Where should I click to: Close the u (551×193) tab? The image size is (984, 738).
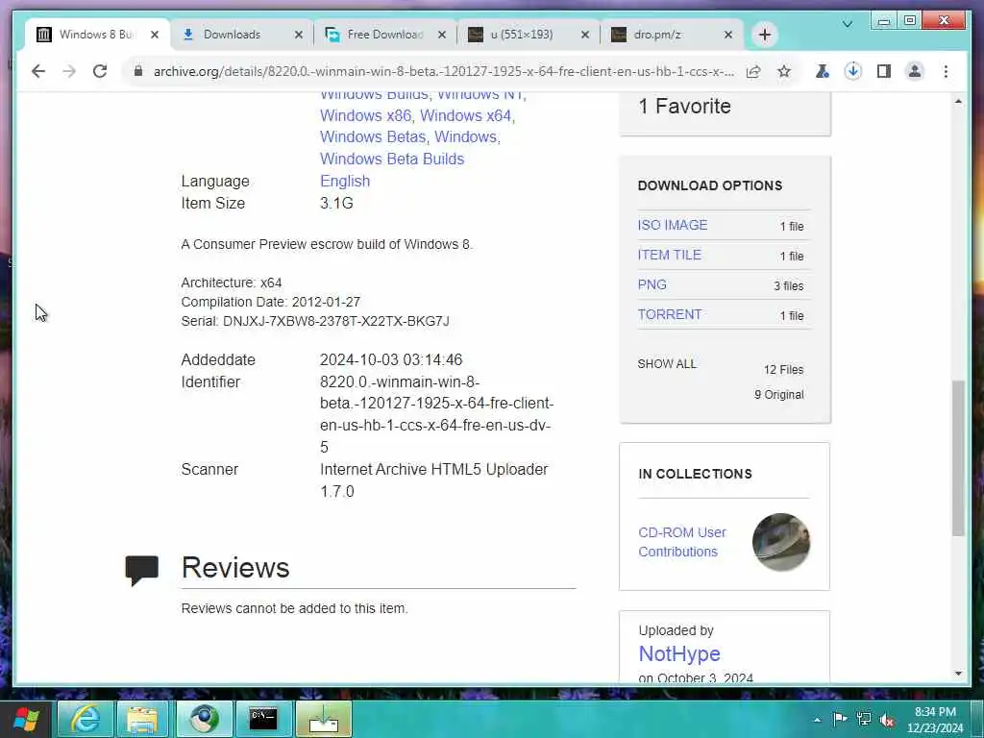(x=585, y=35)
